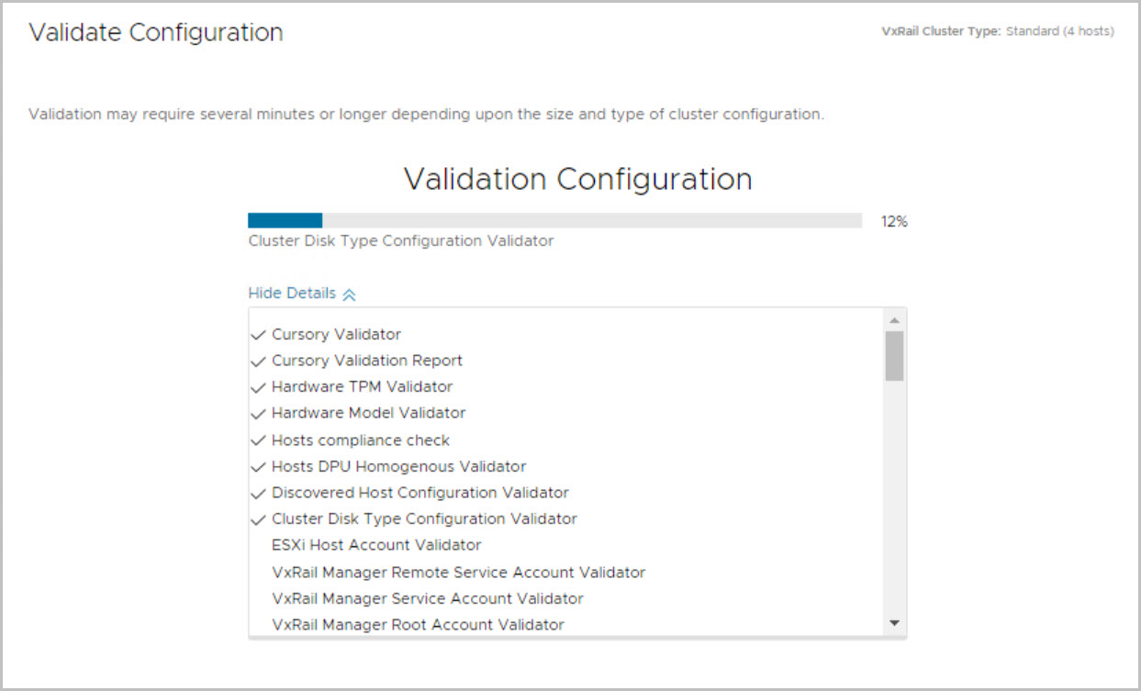Click the Hide Details link

[x=292, y=294]
